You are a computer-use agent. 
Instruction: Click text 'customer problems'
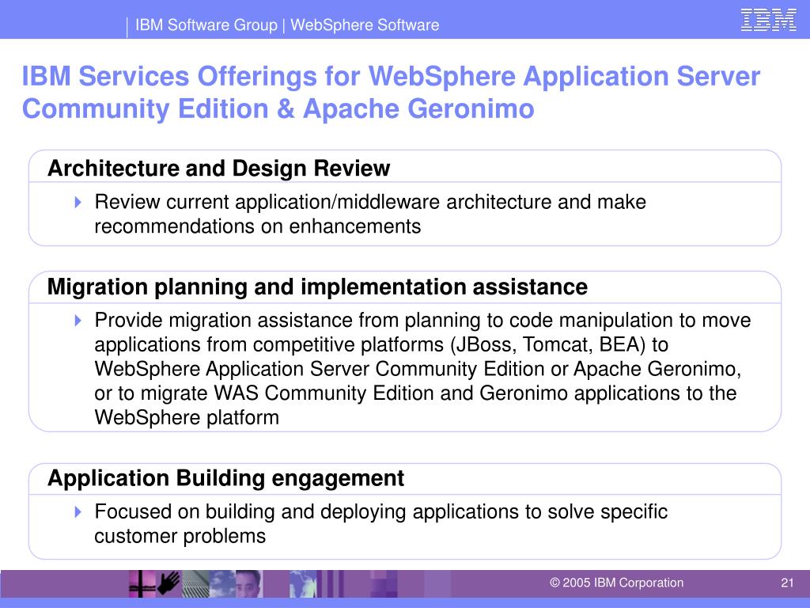180,536
